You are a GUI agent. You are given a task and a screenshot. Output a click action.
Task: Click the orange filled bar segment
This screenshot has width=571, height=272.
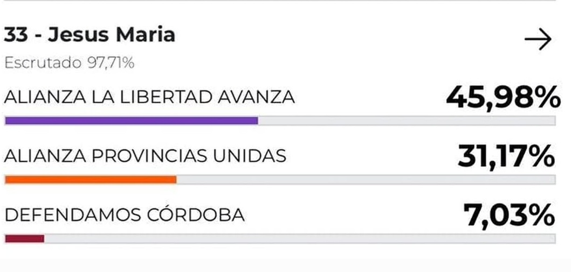[91, 180]
